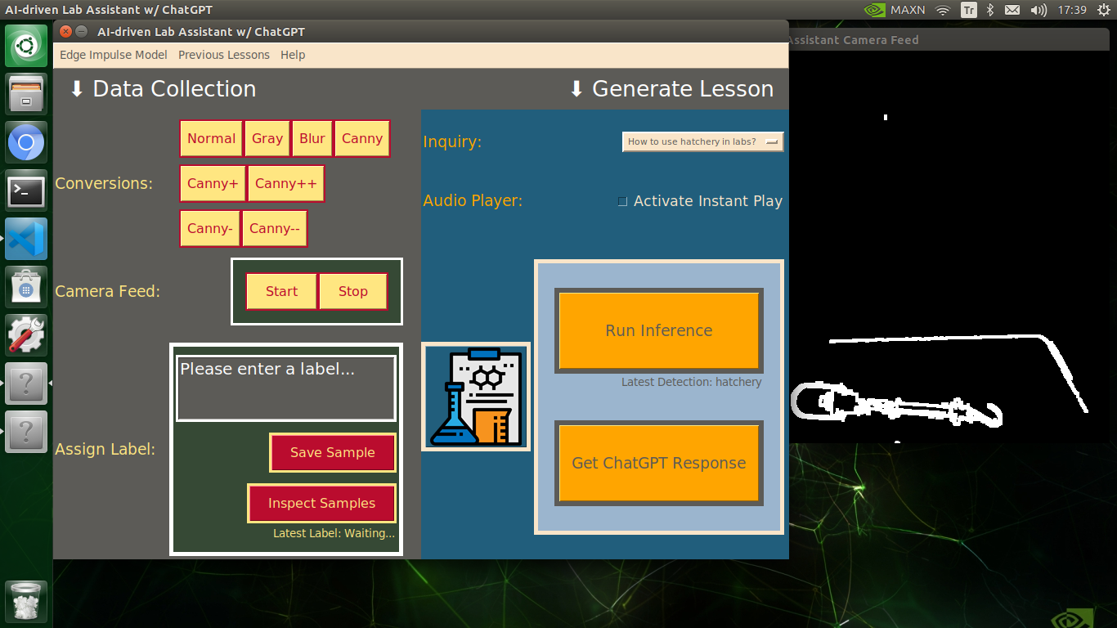Choose the Canny- conversion
1117x628 pixels.
[x=210, y=228]
